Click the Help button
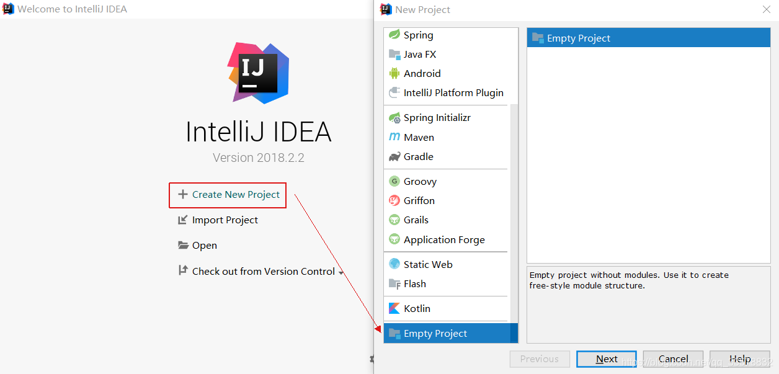This screenshot has height=374, width=779. point(740,359)
